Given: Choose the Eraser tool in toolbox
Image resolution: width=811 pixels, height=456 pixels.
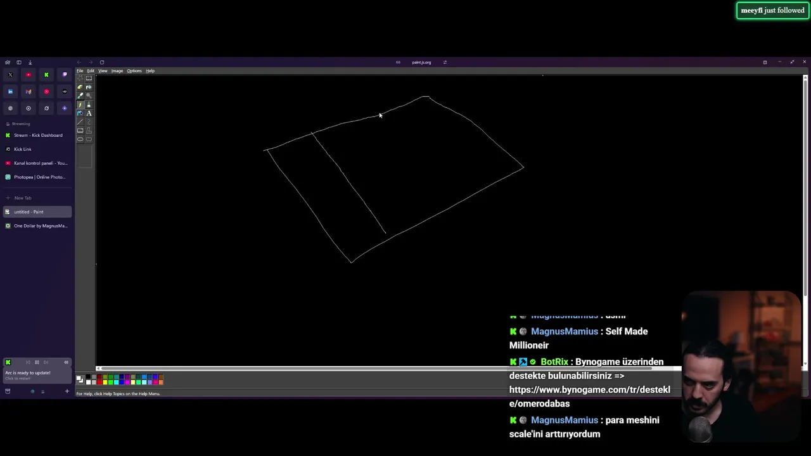Looking at the screenshot, I should tap(80, 87).
